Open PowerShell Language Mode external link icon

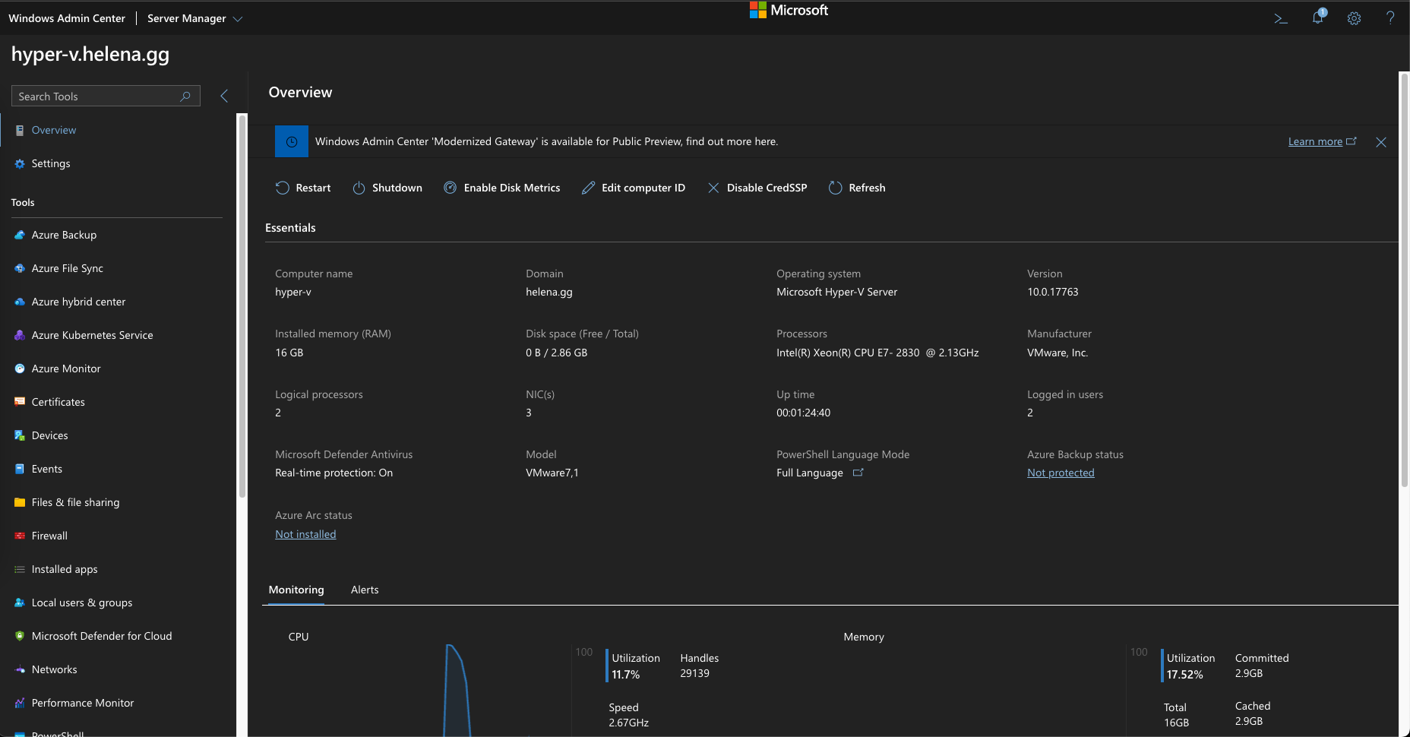tap(858, 473)
